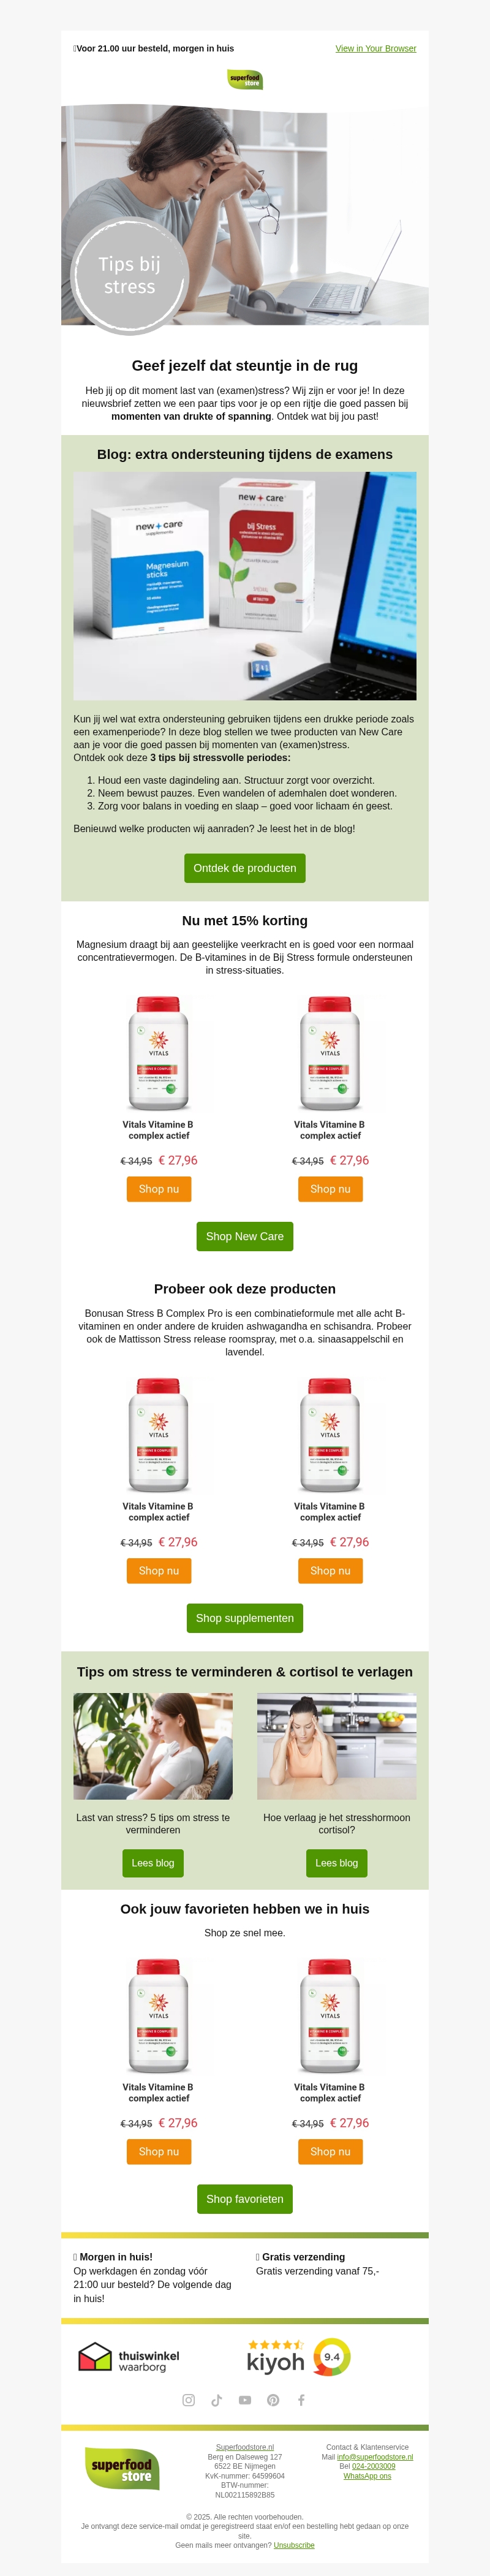Open the Kiyoh 9.4 rating badge

click(299, 2357)
